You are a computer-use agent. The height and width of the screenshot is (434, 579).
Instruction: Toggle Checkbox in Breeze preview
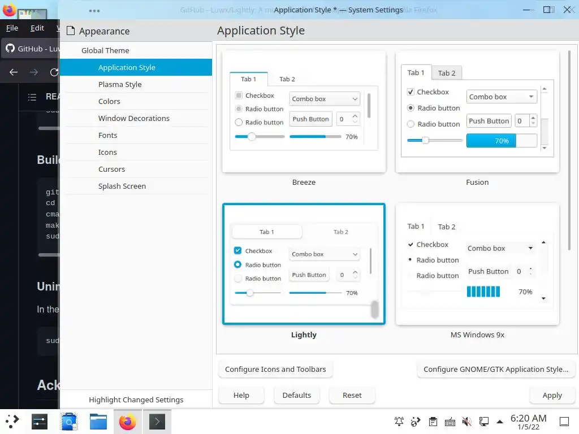coord(239,96)
